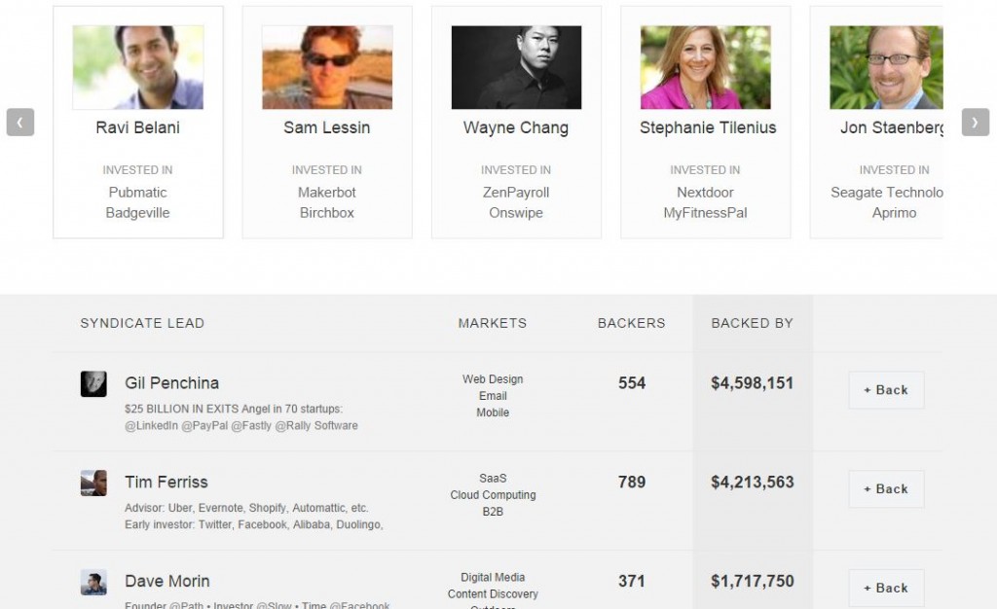Click the next carousel arrow

[x=976, y=122]
